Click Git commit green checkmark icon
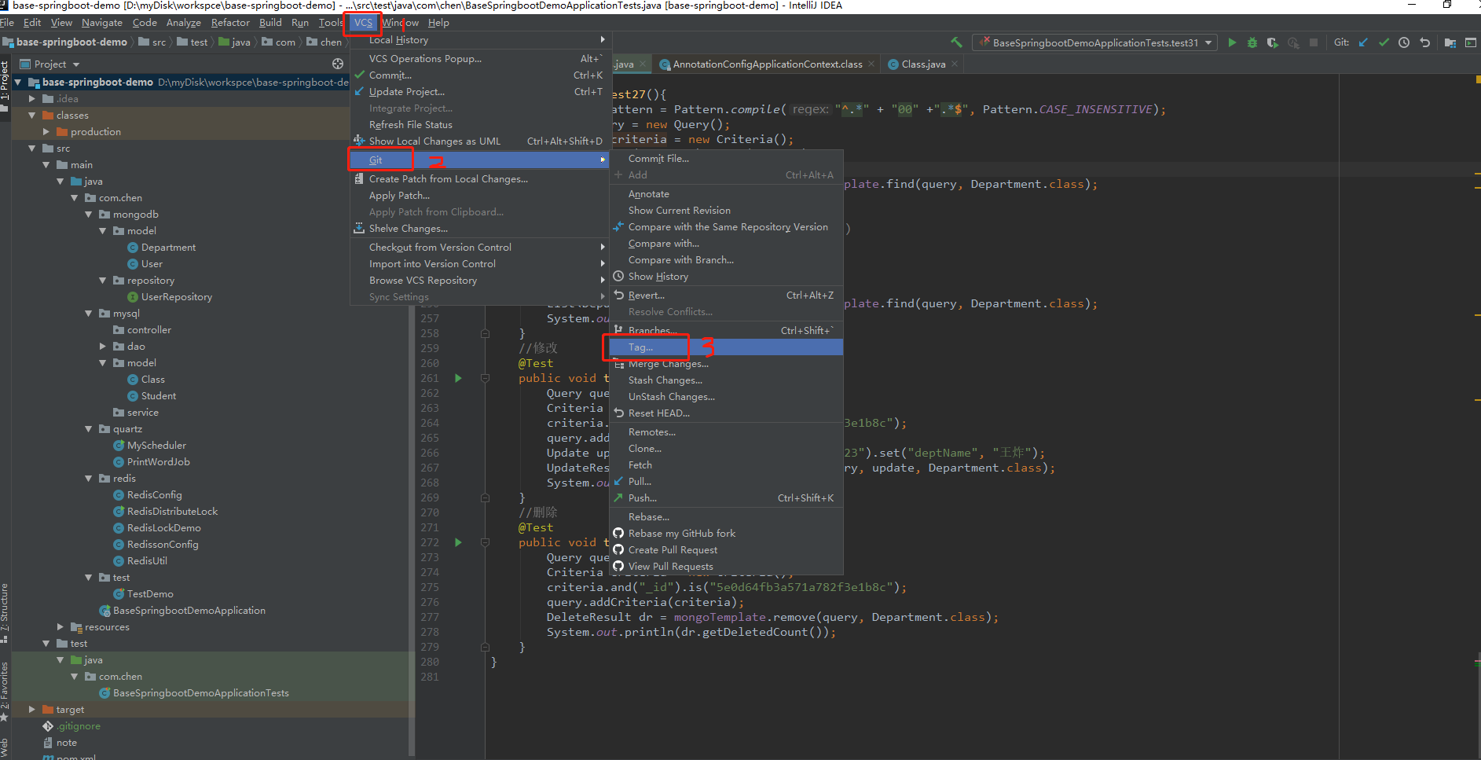 (1384, 42)
